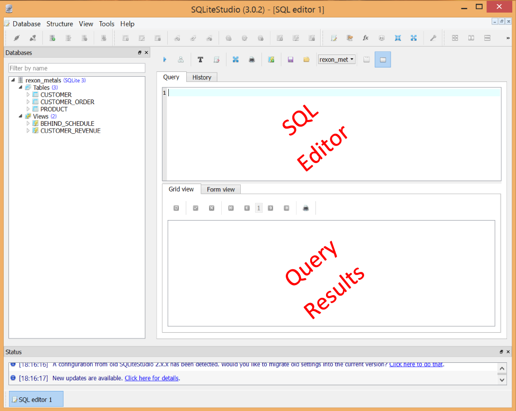
Task: Open the Tools menu
Action: click(106, 24)
